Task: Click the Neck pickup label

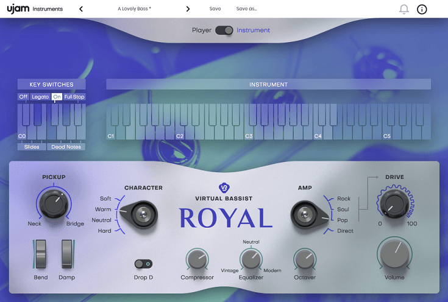Action: pos(34,223)
